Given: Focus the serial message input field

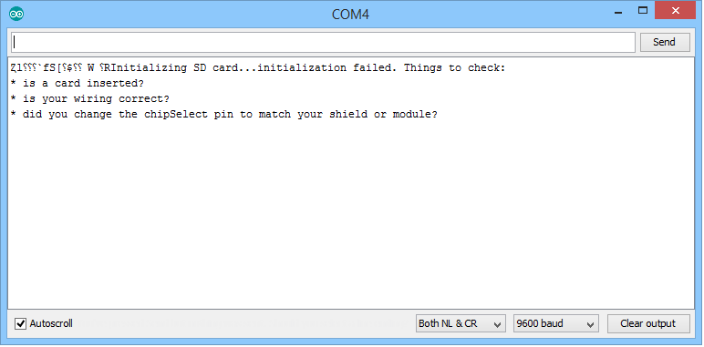Looking at the screenshot, I should pos(323,42).
